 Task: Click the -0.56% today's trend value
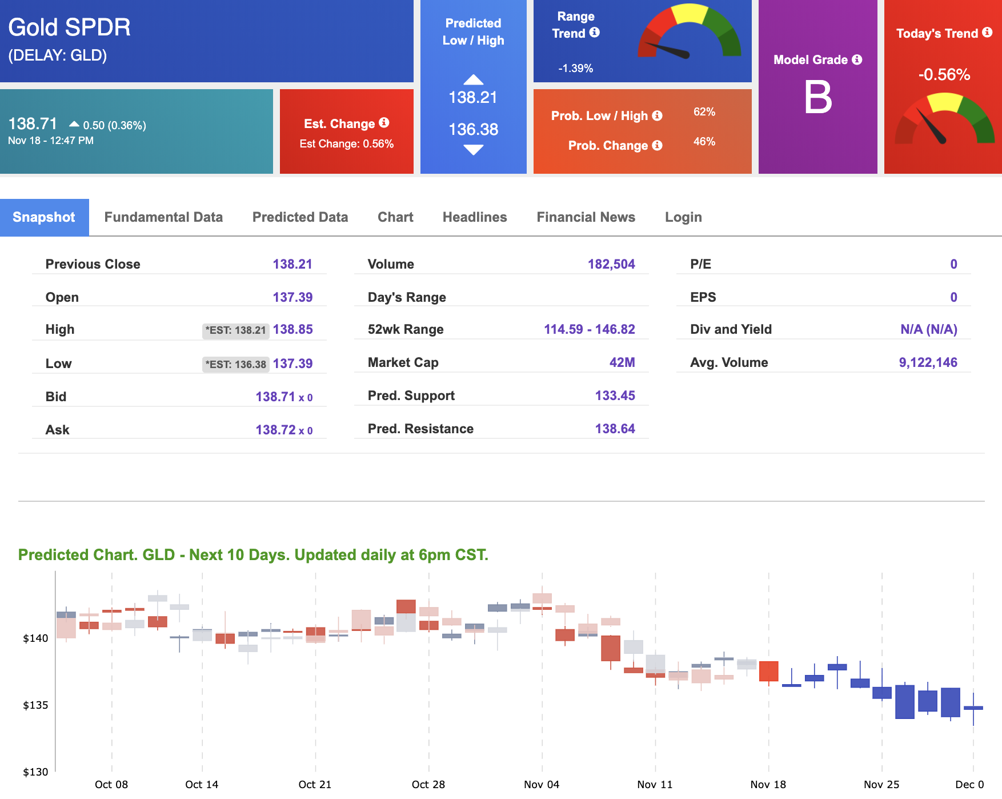944,75
